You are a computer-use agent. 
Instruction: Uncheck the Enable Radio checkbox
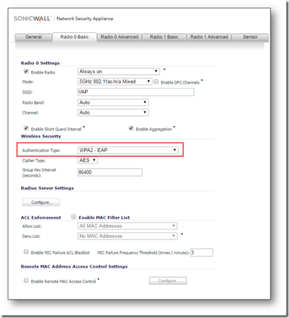[26, 71]
